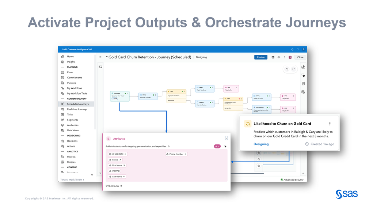
Task: Click the zoom out magnifier on canvas
Action: point(259,159)
